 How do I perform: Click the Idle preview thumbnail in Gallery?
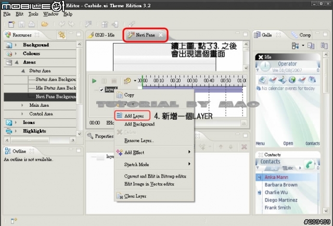[288, 101]
